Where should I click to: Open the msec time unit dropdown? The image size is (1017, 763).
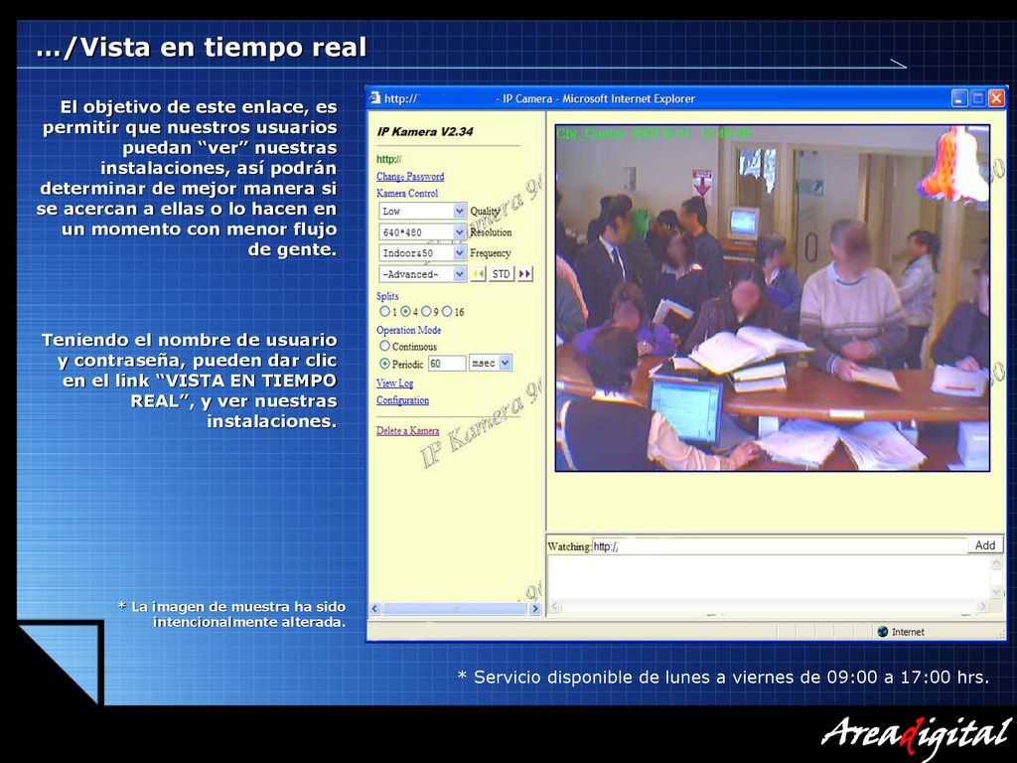491,364
